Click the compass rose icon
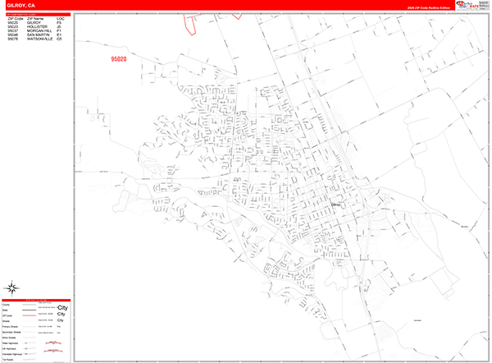Image resolution: width=492 pixels, height=363 pixels. 14,287
